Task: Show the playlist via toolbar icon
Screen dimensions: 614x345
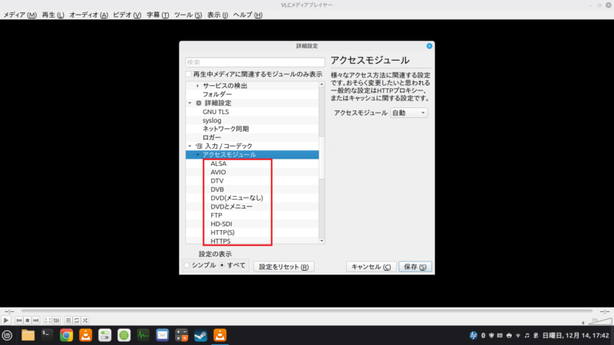Action: pyautogui.click(x=68, y=320)
